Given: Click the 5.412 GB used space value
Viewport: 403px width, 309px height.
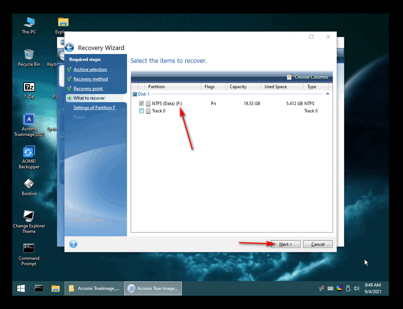Looking at the screenshot, I should click(295, 104).
